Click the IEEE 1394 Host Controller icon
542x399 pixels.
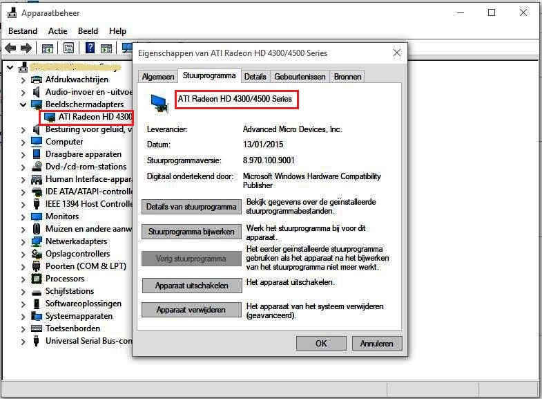(37, 204)
